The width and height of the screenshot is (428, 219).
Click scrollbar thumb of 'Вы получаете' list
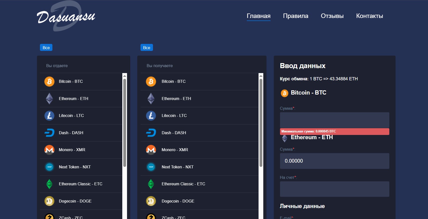coord(261,123)
